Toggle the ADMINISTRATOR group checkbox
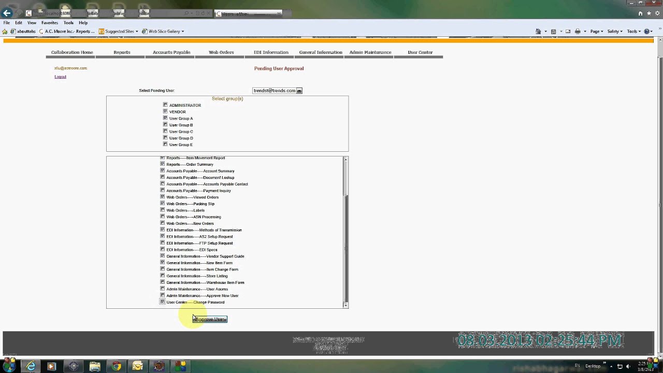 [165, 105]
